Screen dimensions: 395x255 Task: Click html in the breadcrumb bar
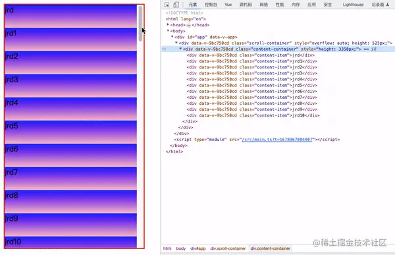pyautogui.click(x=167, y=248)
